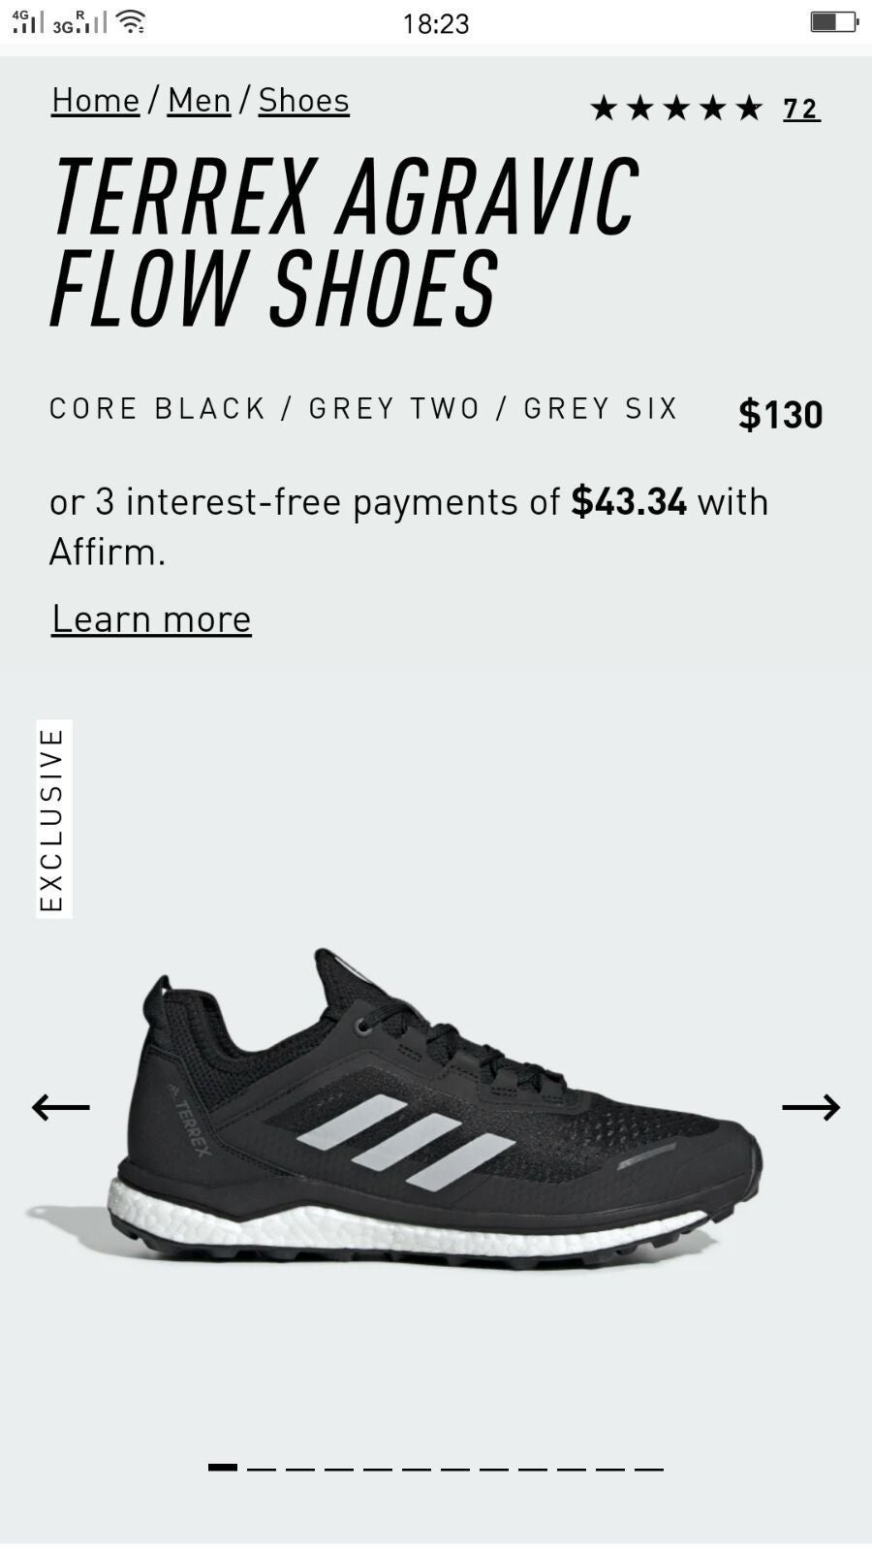The height and width of the screenshot is (1551, 872).
Task: Open the Home breadcrumb link
Action: pyautogui.click(x=96, y=101)
